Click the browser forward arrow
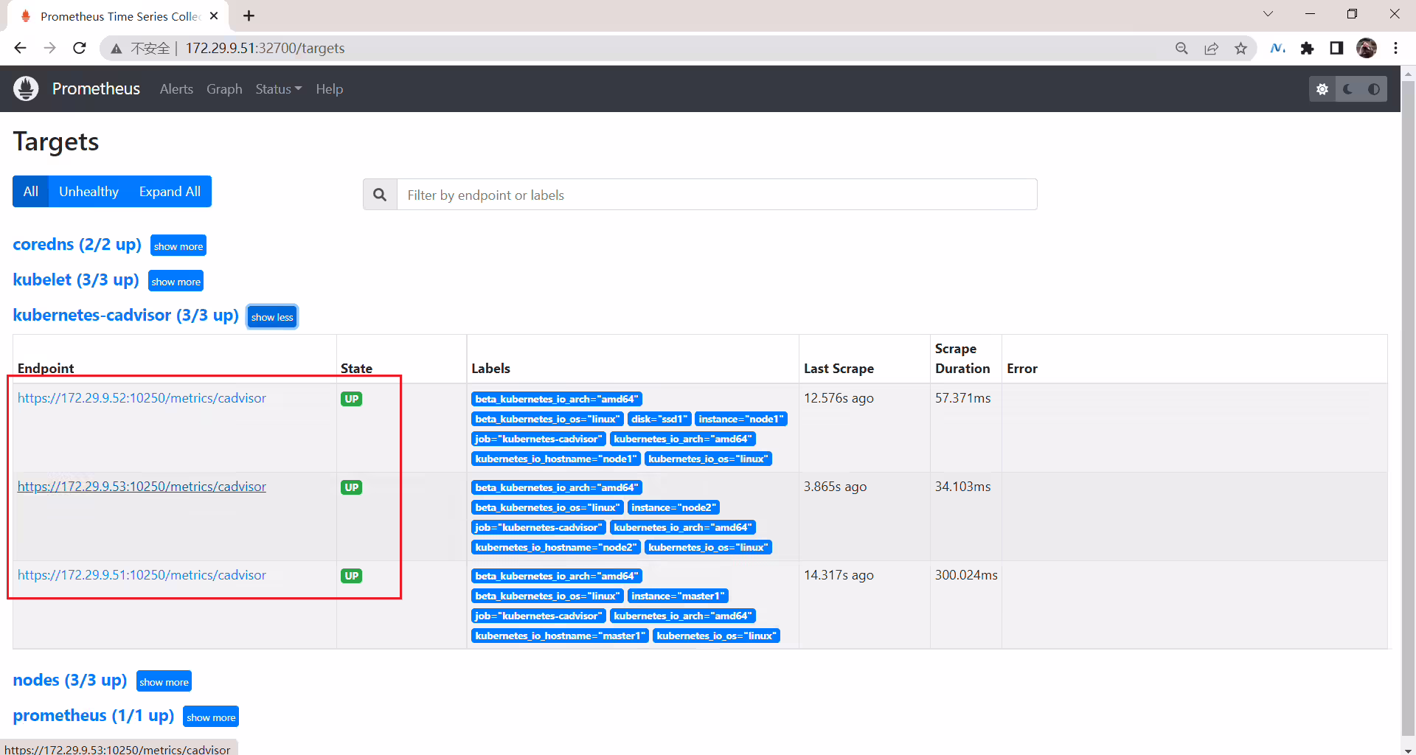The image size is (1416, 755). click(49, 48)
